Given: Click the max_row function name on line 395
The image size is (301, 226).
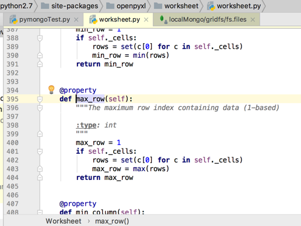Looking at the screenshot, I should coord(90,99).
